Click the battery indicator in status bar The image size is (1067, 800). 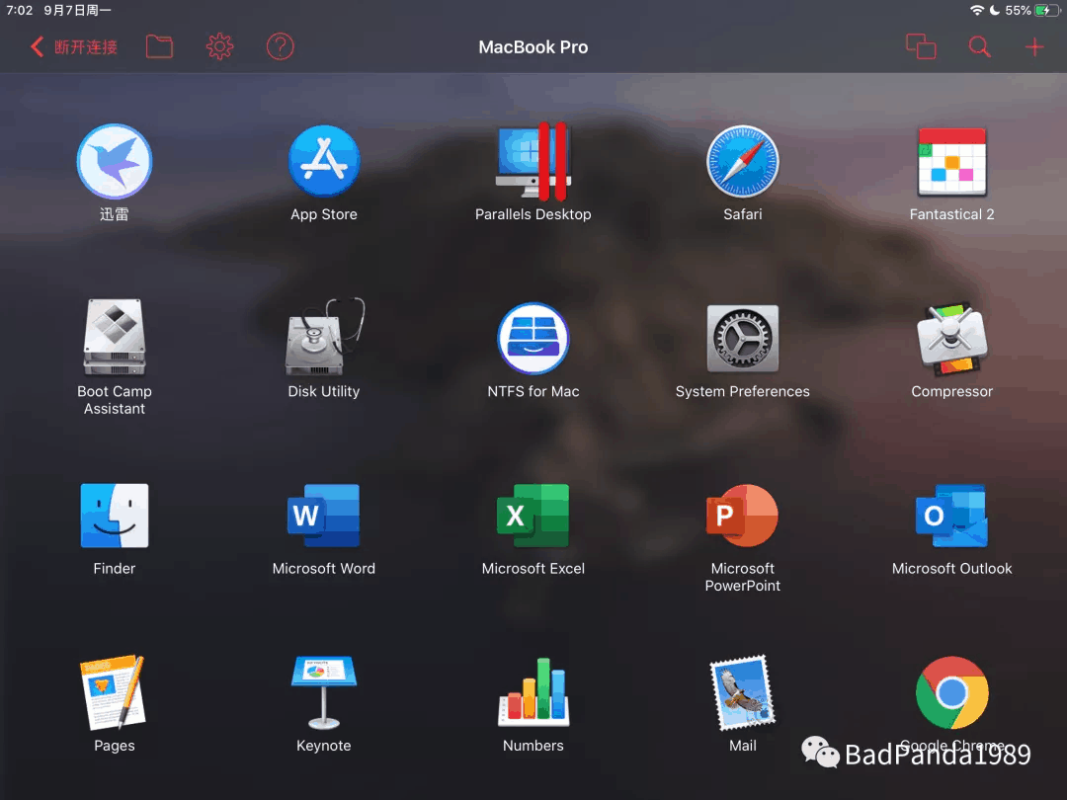tap(1045, 10)
